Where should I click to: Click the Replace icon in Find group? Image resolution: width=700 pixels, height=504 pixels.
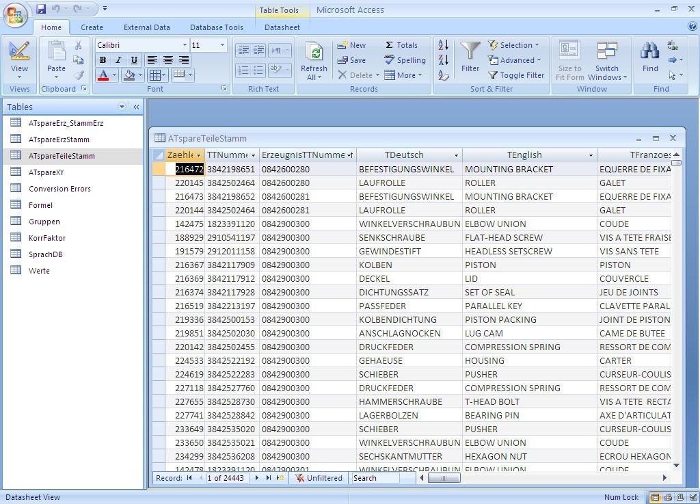(673, 45)
